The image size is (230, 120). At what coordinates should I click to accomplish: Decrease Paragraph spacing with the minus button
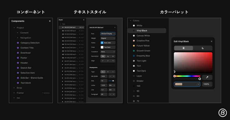pyautogui.click(x=110, y=94)
